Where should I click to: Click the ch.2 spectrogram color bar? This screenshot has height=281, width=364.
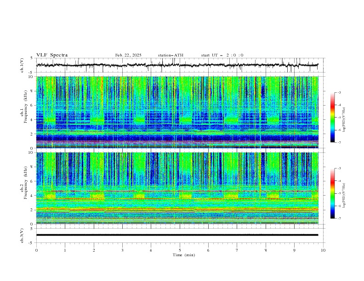[332, 193]
